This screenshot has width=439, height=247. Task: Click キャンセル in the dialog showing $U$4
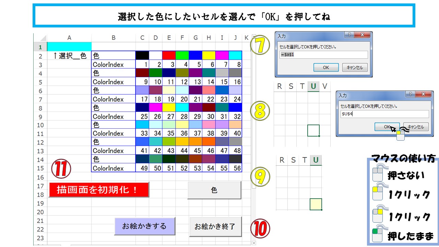(x=416, y=127)
